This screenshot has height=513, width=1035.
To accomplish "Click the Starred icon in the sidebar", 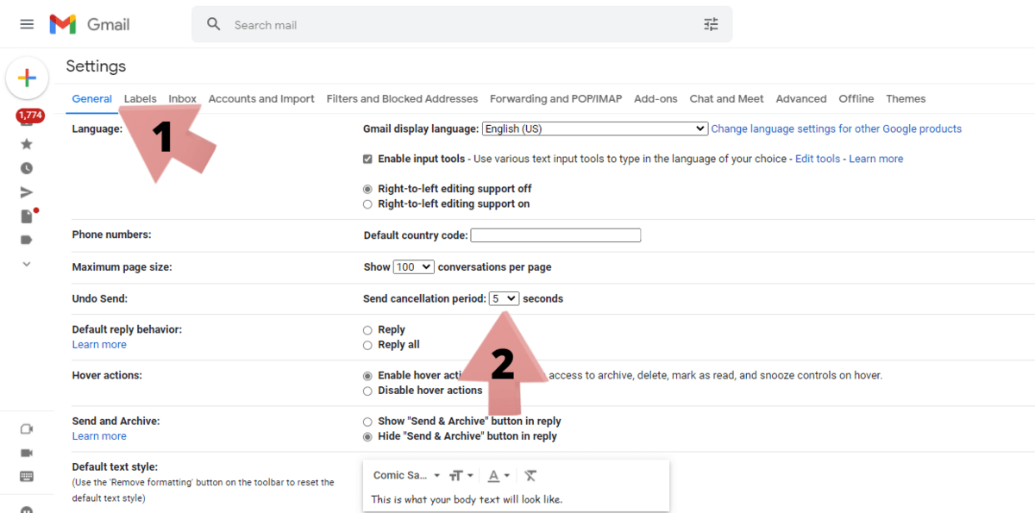I will pos(27,146).
